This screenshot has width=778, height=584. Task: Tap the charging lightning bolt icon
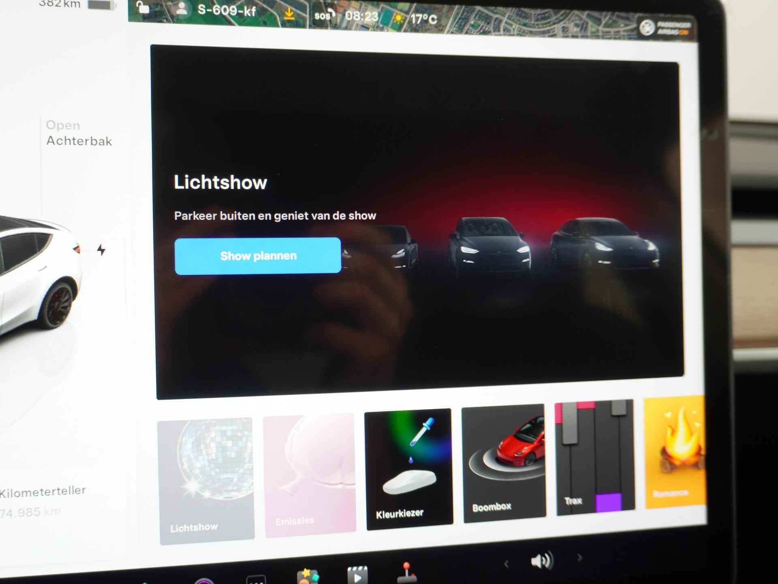click(101, 250)
